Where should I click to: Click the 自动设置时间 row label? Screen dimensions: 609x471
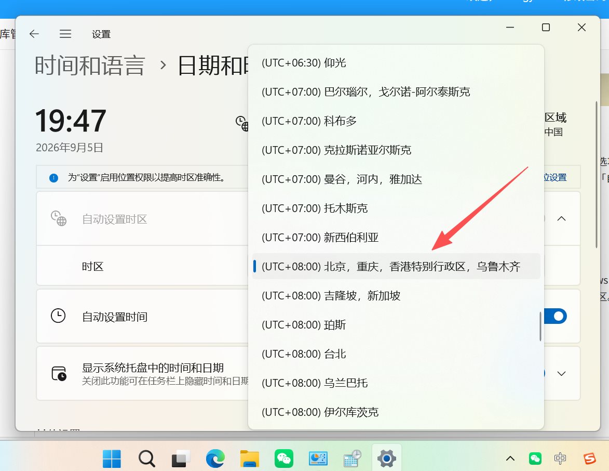[x=115, y=317]
